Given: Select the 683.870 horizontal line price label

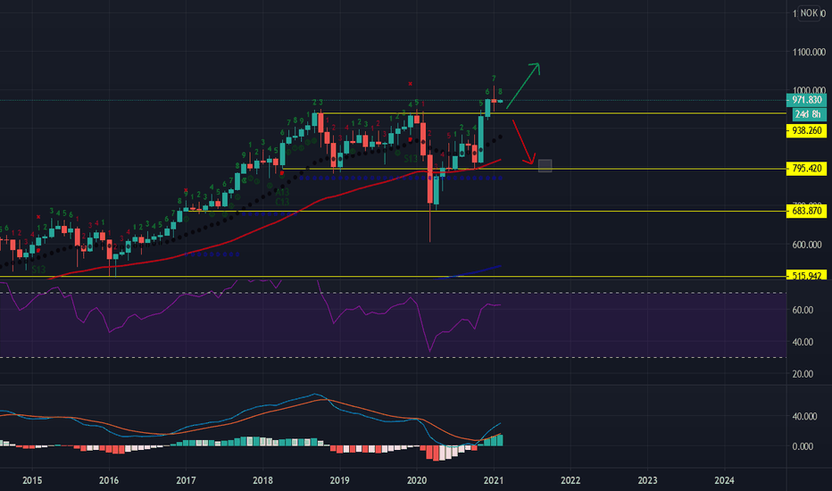Looking at the screenshot, I should (x=806, y=211).
